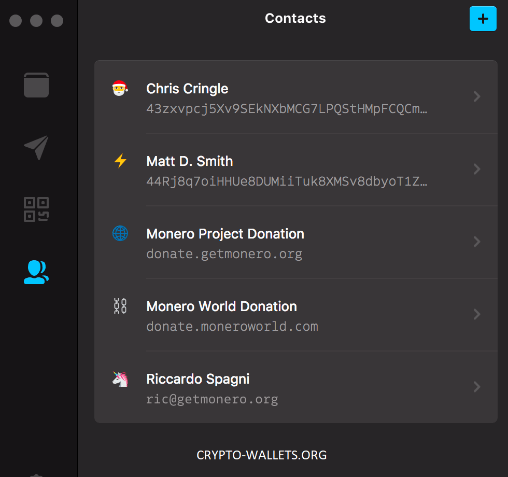This screenshot has width=508, height=477.
Task: Click the chain link emoji icon
Action: coord(120,306)
